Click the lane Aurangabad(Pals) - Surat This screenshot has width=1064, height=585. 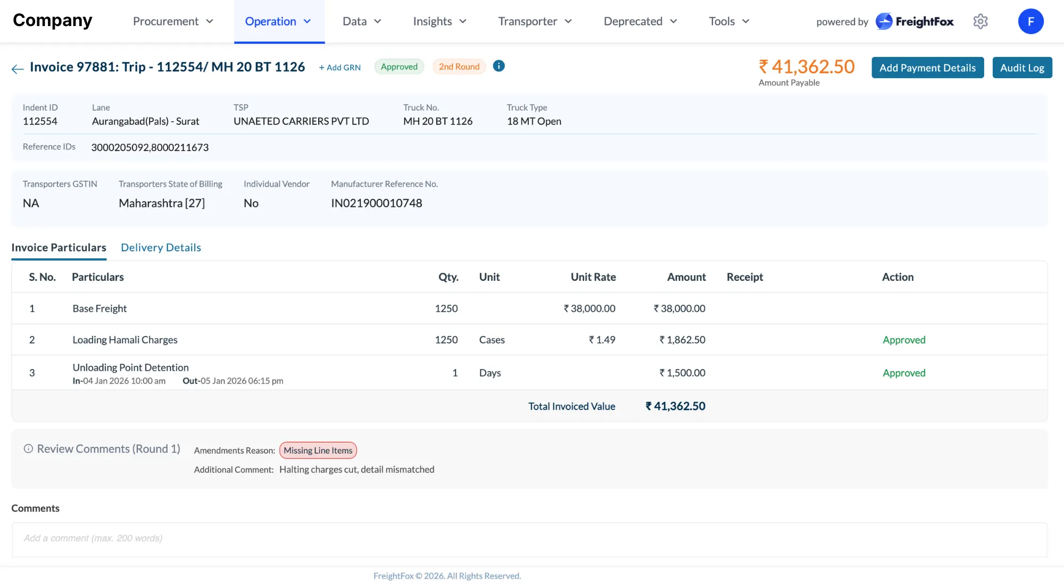pos(145,121)
